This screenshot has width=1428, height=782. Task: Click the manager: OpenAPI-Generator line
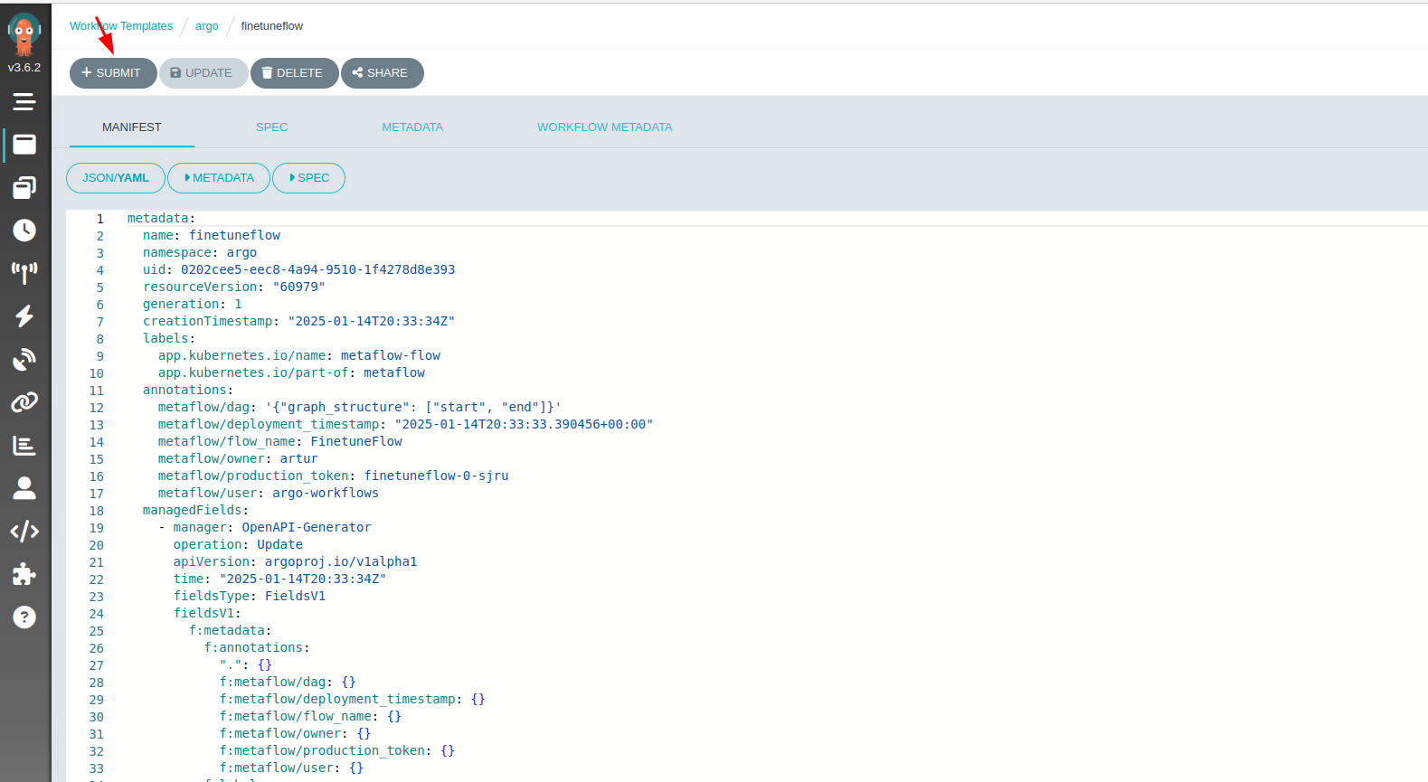[x=265, y=527]
